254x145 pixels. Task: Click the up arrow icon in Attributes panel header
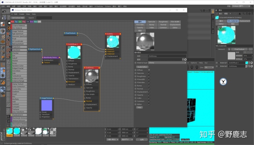pyautogui.click(x=240, y=14)
